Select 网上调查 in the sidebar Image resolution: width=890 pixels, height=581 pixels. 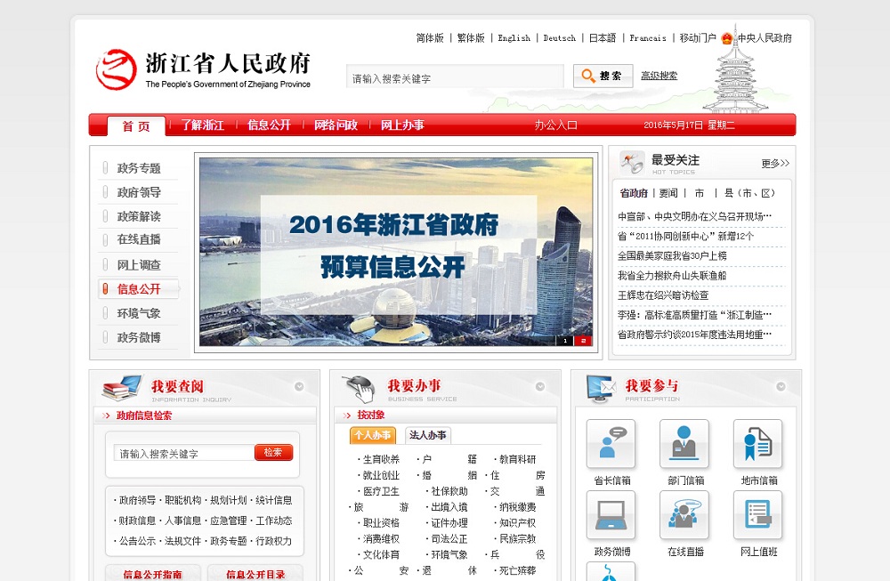point(139,265)
